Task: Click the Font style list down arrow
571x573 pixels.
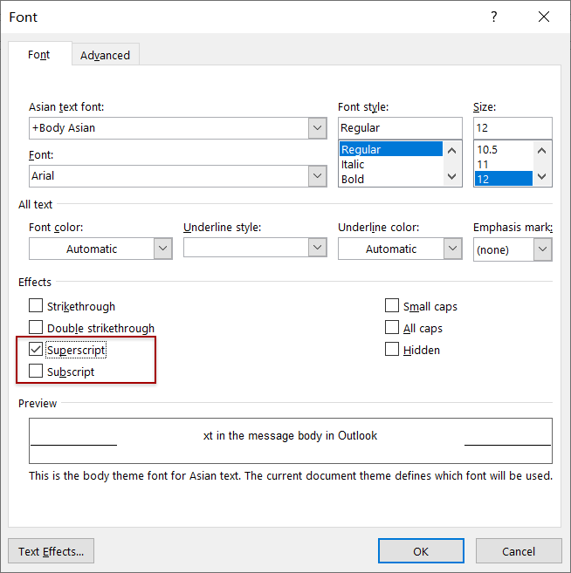Action: click(x=451, y=177)
